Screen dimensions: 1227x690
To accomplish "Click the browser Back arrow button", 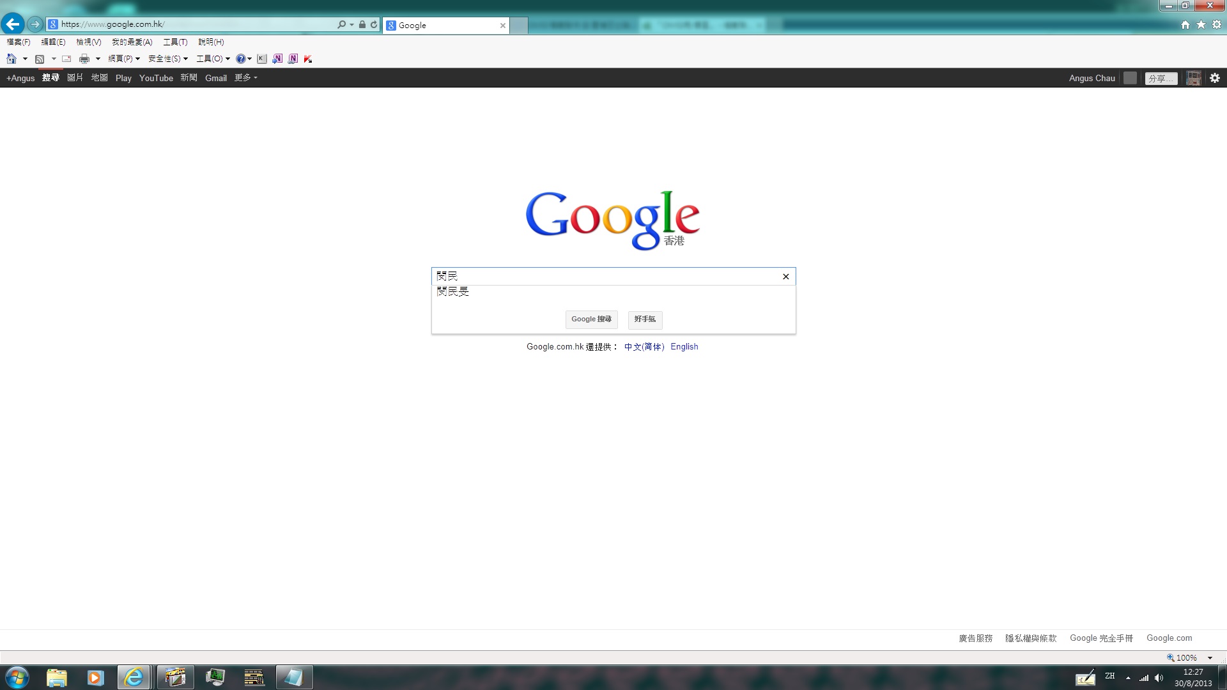I will pos(13,24).
